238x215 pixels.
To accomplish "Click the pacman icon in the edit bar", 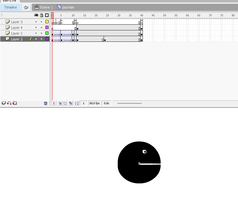I will click(59, 7).
